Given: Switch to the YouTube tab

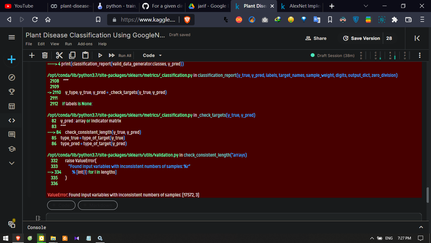Looking at the screenshot, I should point(24,6).
